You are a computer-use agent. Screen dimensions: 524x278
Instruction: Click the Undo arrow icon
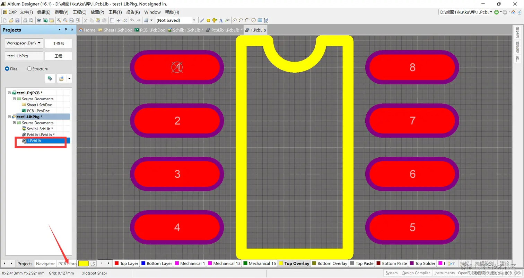132,20
